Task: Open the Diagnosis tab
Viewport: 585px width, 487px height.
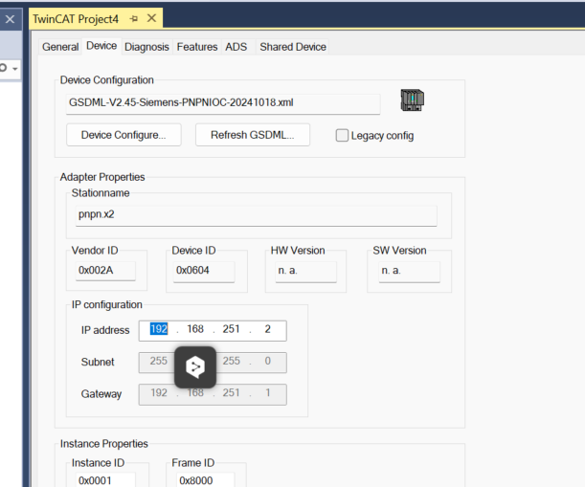Action: click(x=146, y=47)
